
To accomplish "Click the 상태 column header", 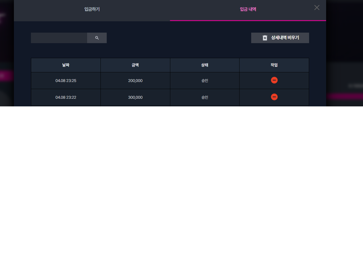I will tap(205, 65).
